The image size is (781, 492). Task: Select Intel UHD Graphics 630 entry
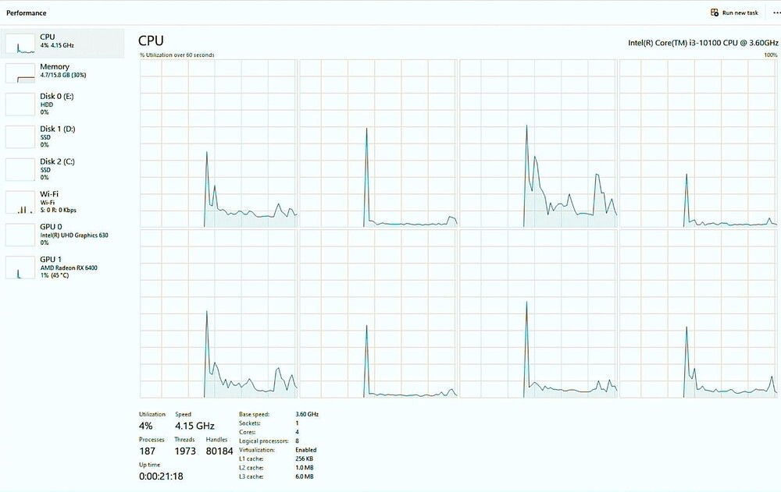coord(73,235)
